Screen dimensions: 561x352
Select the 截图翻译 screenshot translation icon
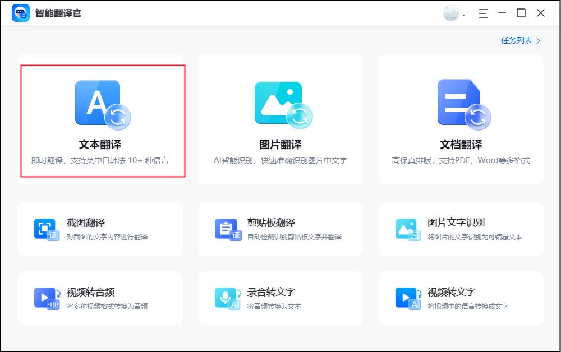(x=48, y=229)
